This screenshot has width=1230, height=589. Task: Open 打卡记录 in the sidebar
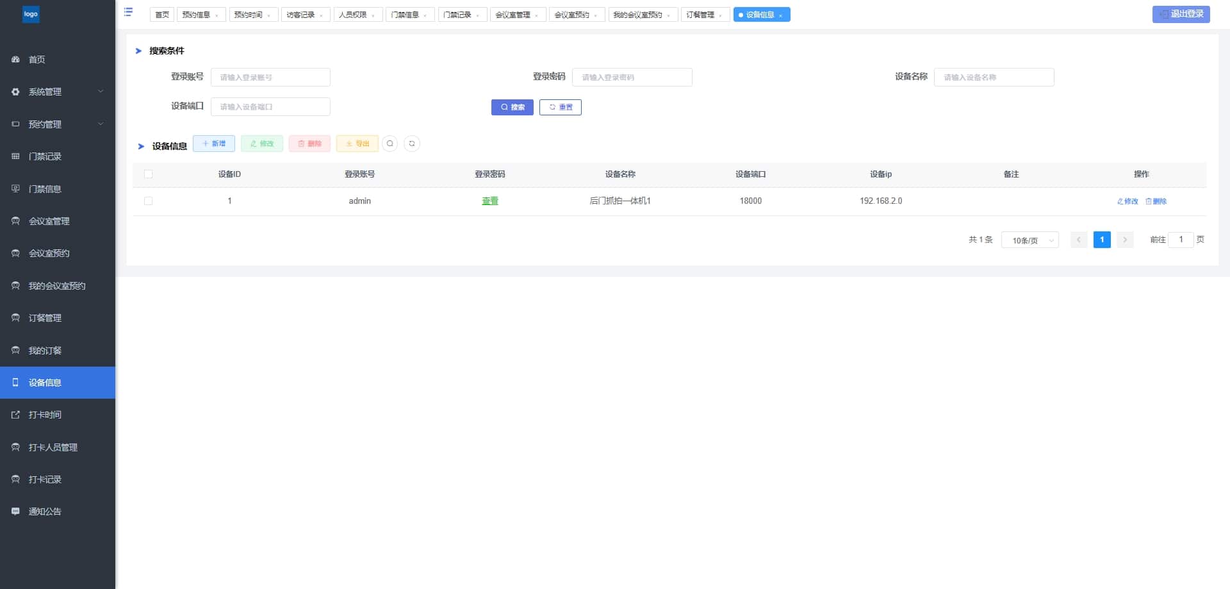(x=58, y=479)
